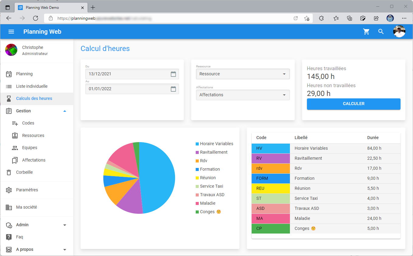Click the Horaire Variables legend swatch
Viewport: 413px width, 256px height.
pyautogui.click(x=197, y=144)
